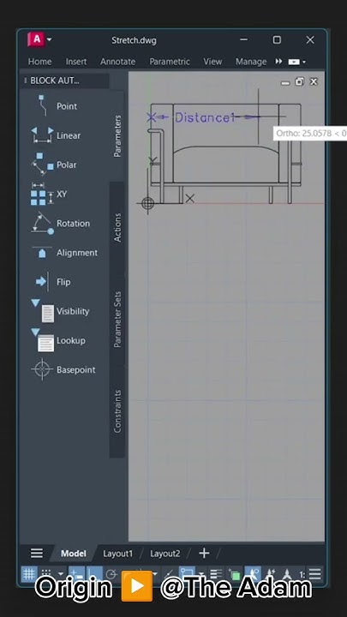The height and width of the screenshot is (617, 347).
Task: Open dropdown arrow next to AutoCAD logo
Action: 49,39
